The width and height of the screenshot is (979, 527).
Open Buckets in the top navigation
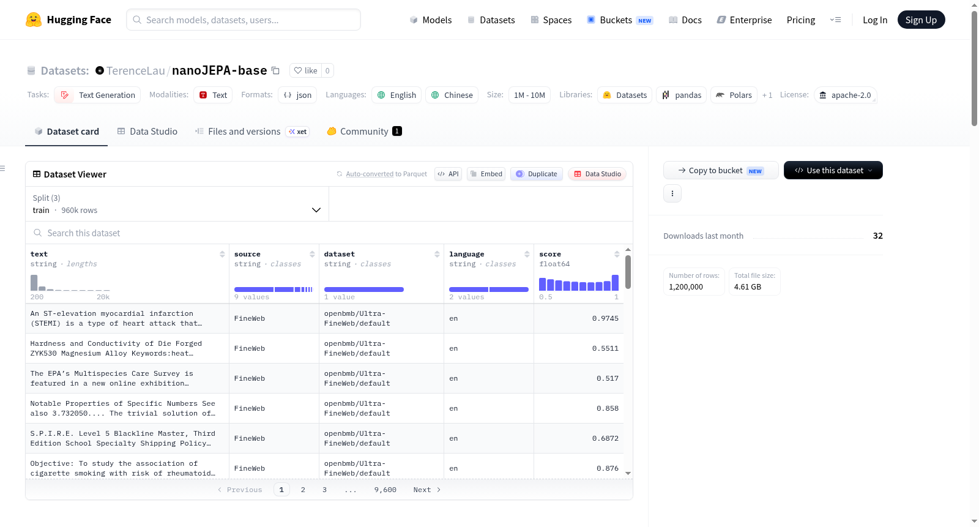(x=620, y=20)
